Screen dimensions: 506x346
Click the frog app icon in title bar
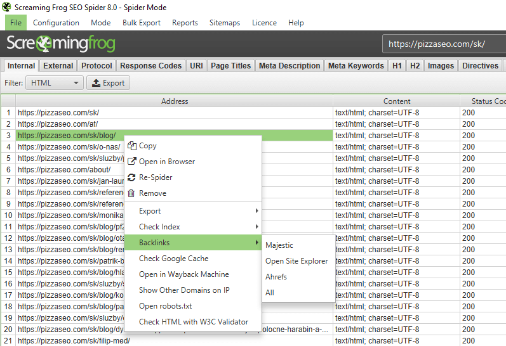coord(6,7)
